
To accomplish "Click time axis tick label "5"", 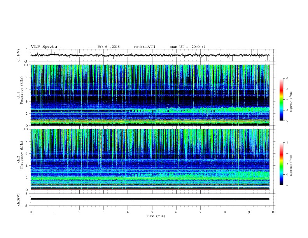I will point(152,212).
